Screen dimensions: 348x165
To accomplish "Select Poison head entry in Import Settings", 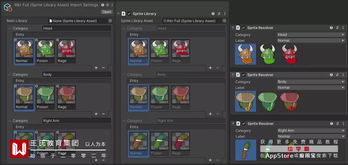I will [45, 52].
